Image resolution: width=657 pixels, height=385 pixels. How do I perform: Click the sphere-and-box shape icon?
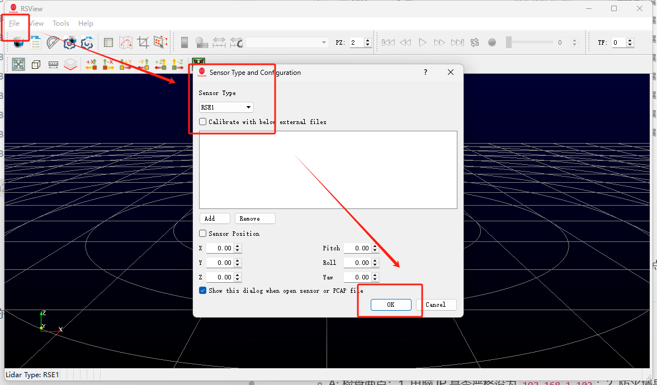coord(201,42)
